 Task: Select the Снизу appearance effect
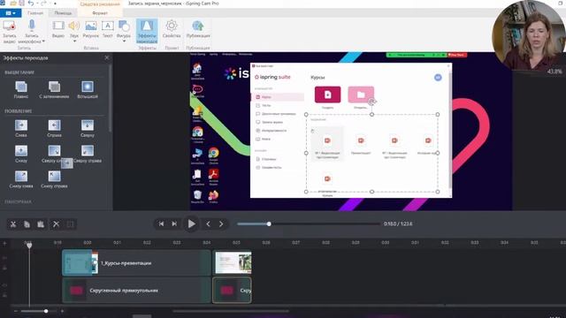coord(21,154)
